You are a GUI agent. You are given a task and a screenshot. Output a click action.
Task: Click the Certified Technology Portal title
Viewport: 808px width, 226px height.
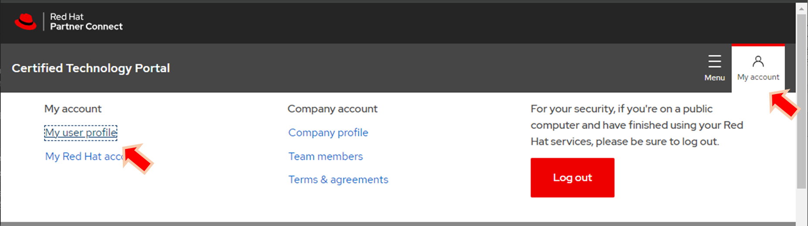[91, 68]
